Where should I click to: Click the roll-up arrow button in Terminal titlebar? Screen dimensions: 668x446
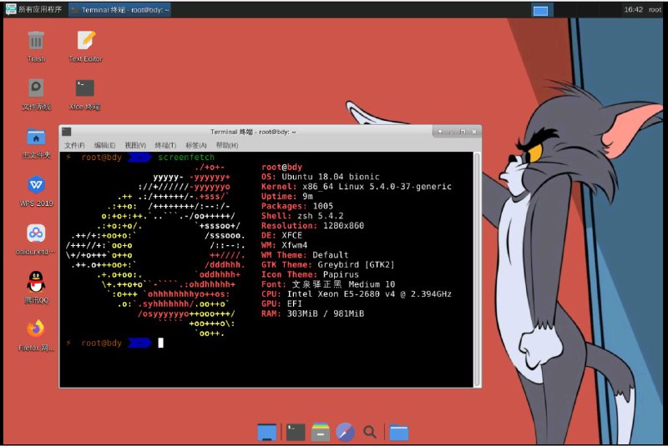[x=440, y=132]
